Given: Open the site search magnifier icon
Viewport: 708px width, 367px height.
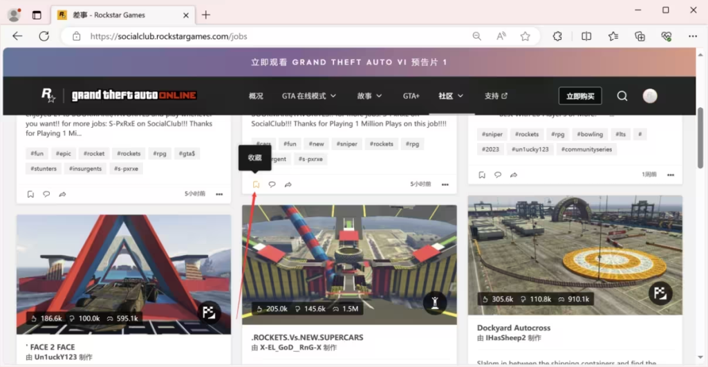Looking at the screenshot, I should (x=622, y=95).
